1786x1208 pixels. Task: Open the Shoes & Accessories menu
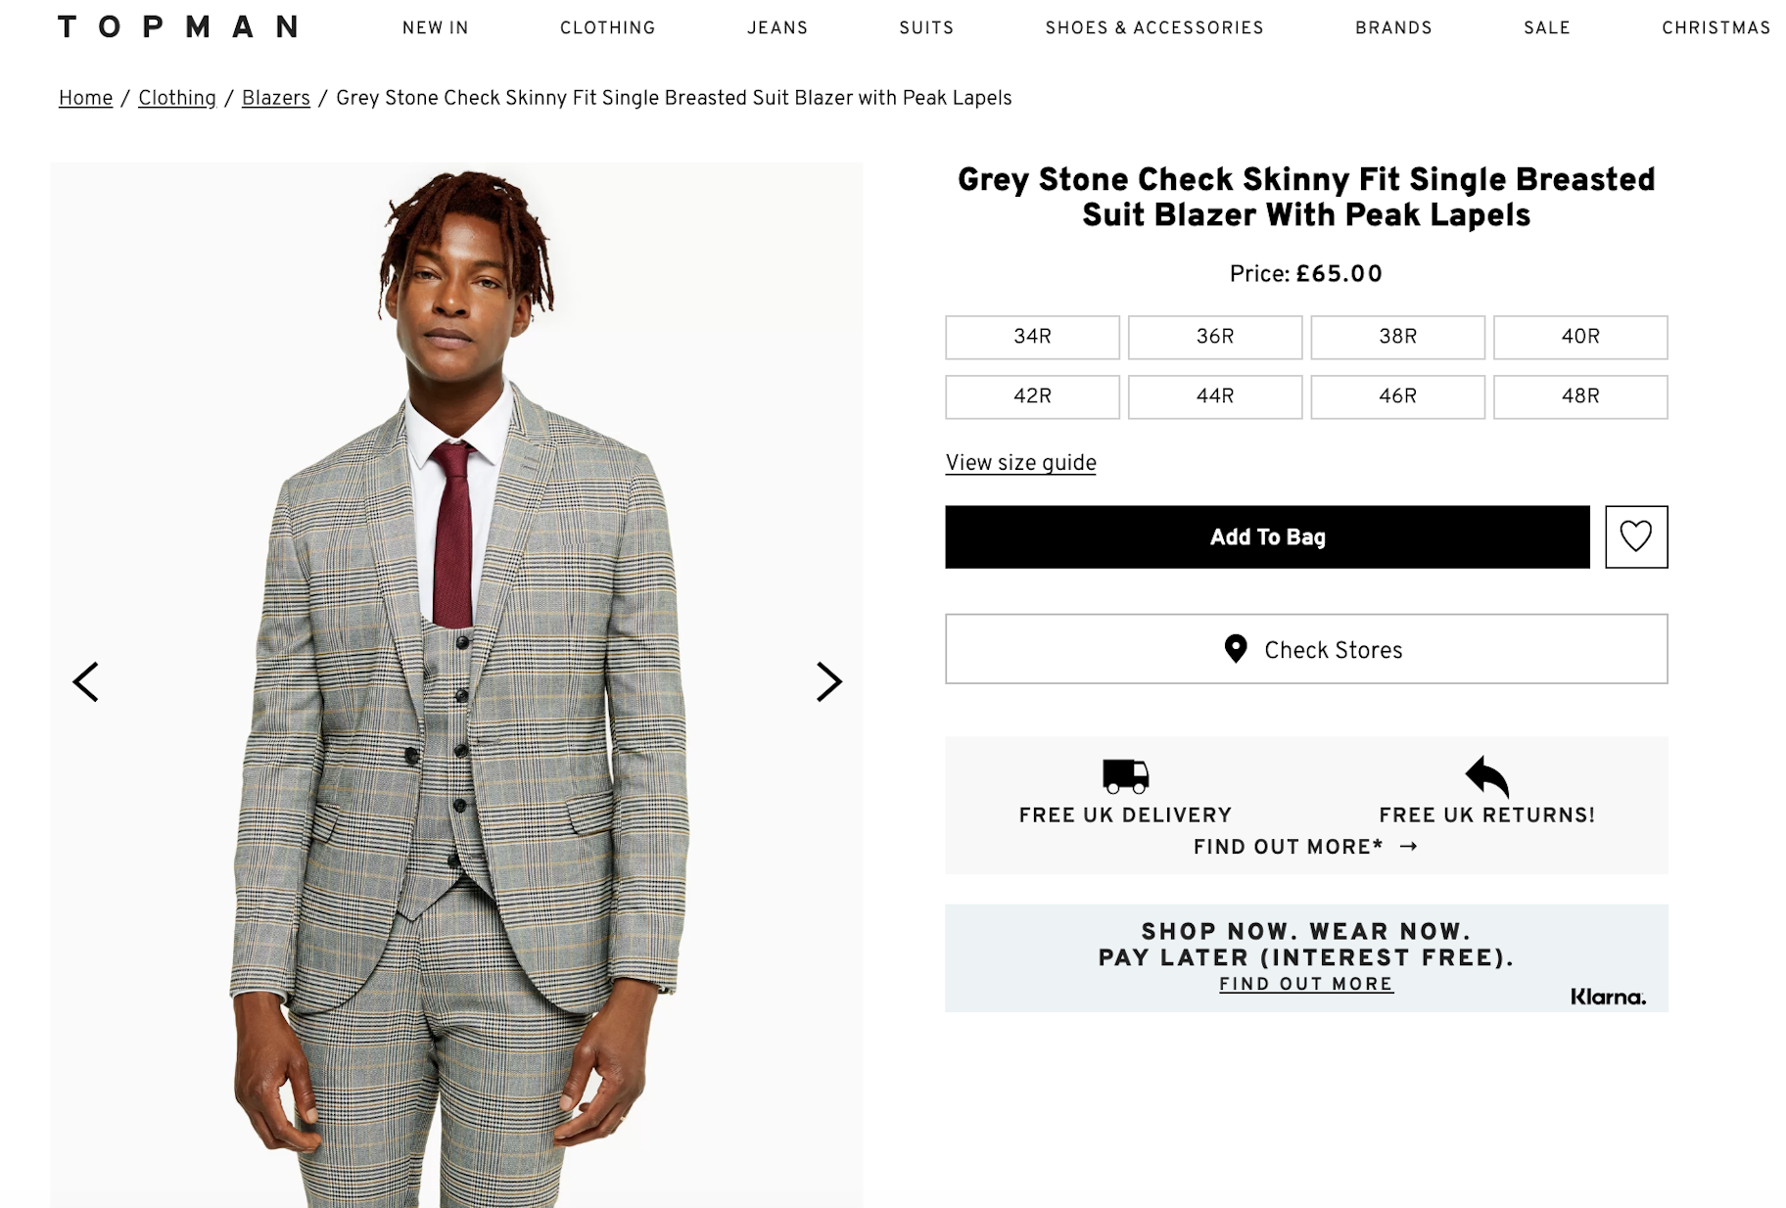1153,28
